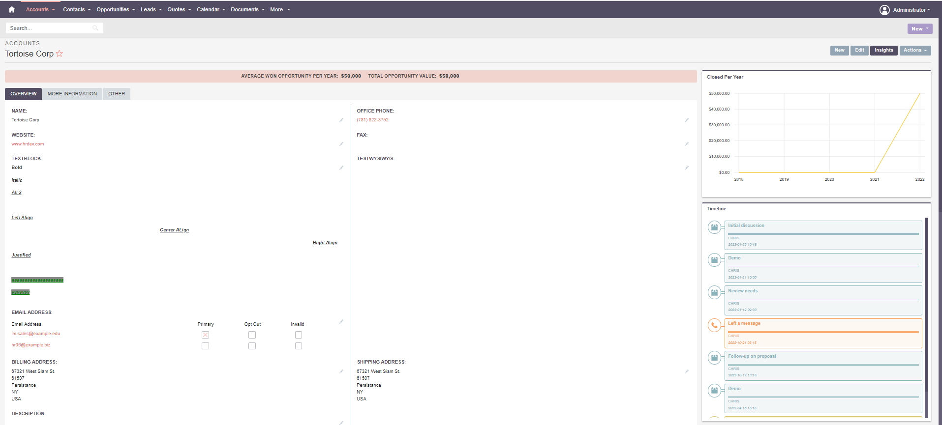The width and height of the screenshot is (942, 425).
Task: Edit the Shipping Address pencil icon
Action: [x=687, y=371]
